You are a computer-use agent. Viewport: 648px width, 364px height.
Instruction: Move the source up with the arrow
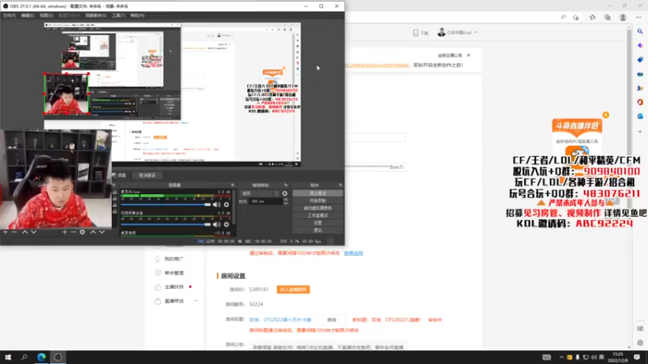coord(93,232)
